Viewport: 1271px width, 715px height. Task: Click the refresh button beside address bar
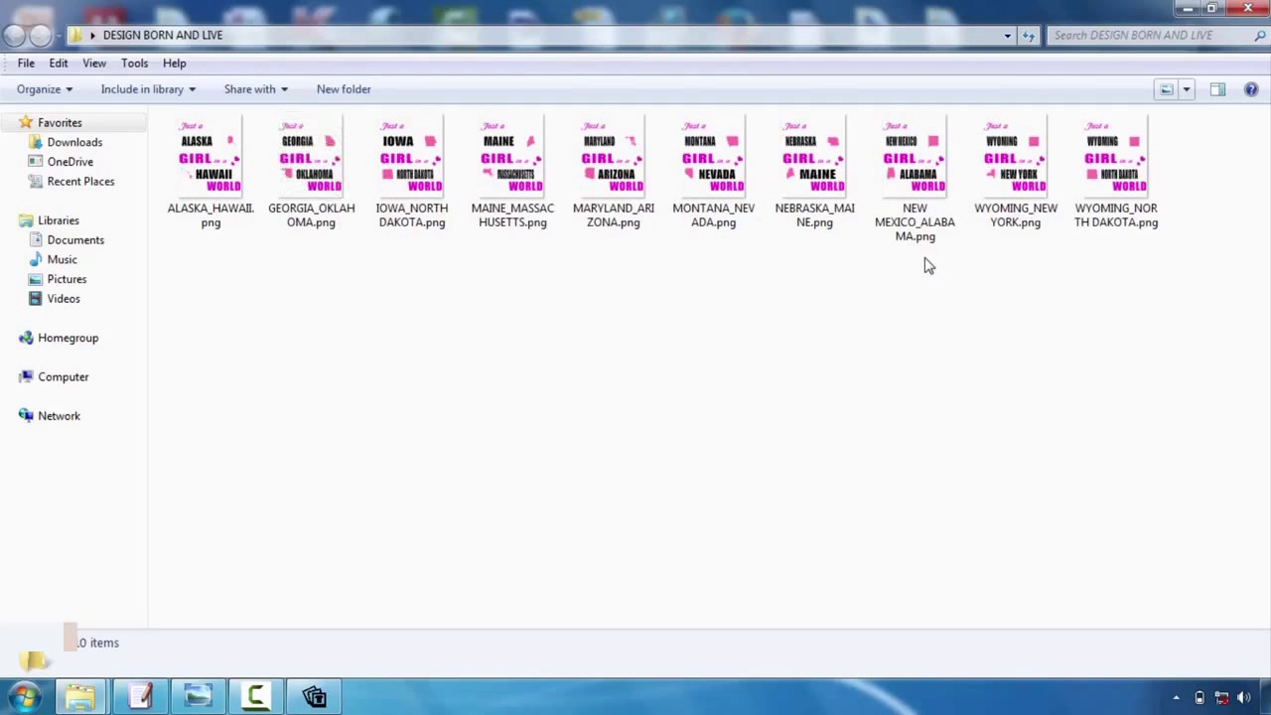tap(1028, 35)
